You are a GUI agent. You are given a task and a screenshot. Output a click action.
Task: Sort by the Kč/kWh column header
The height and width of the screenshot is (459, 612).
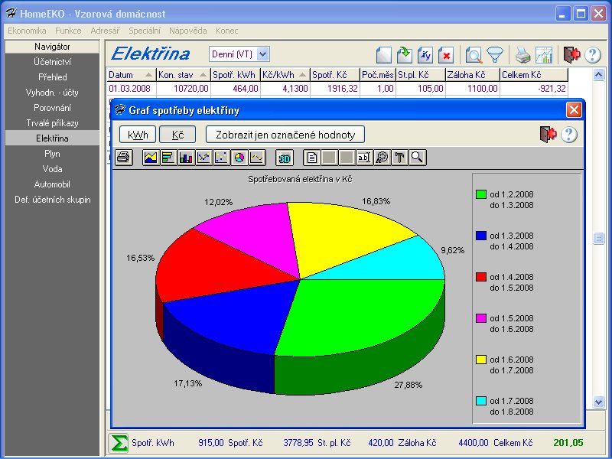click(285, 74)
